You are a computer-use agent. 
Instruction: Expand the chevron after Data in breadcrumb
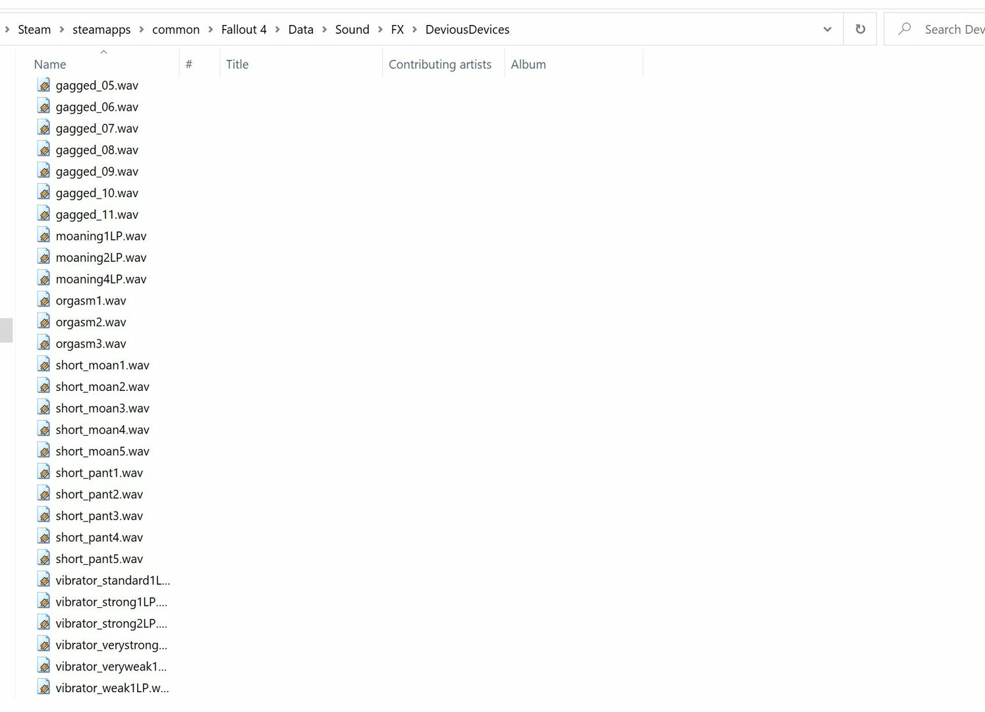324,30
